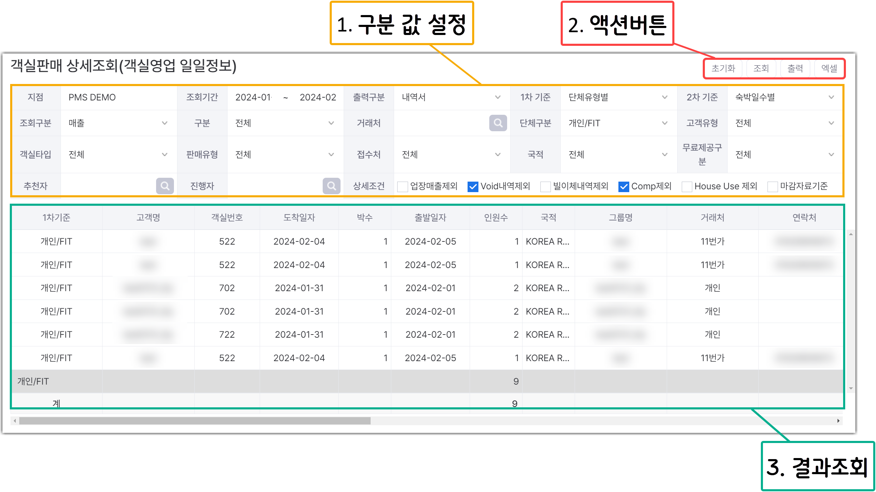
Task: Click right arrow of horizontal scrollbar
Action: click(x=838, y=421)
